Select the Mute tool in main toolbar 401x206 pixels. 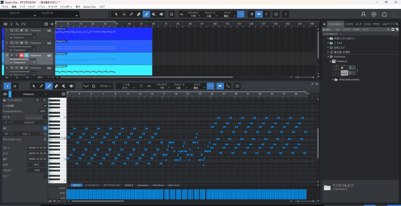(x=154, y=14)
